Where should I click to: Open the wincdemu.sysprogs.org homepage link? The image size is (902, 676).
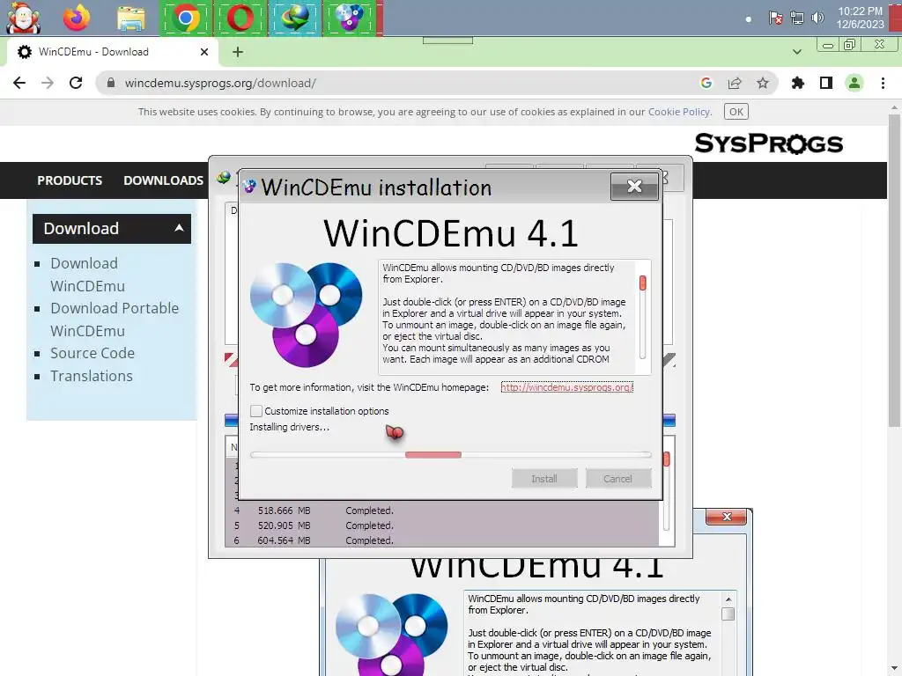click(x=566, y=387)
